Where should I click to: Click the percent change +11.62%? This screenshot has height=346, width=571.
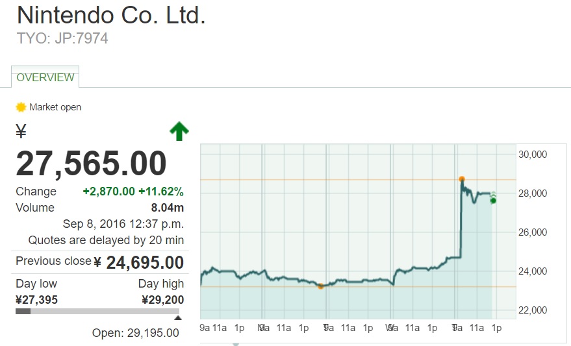[161, 192]
